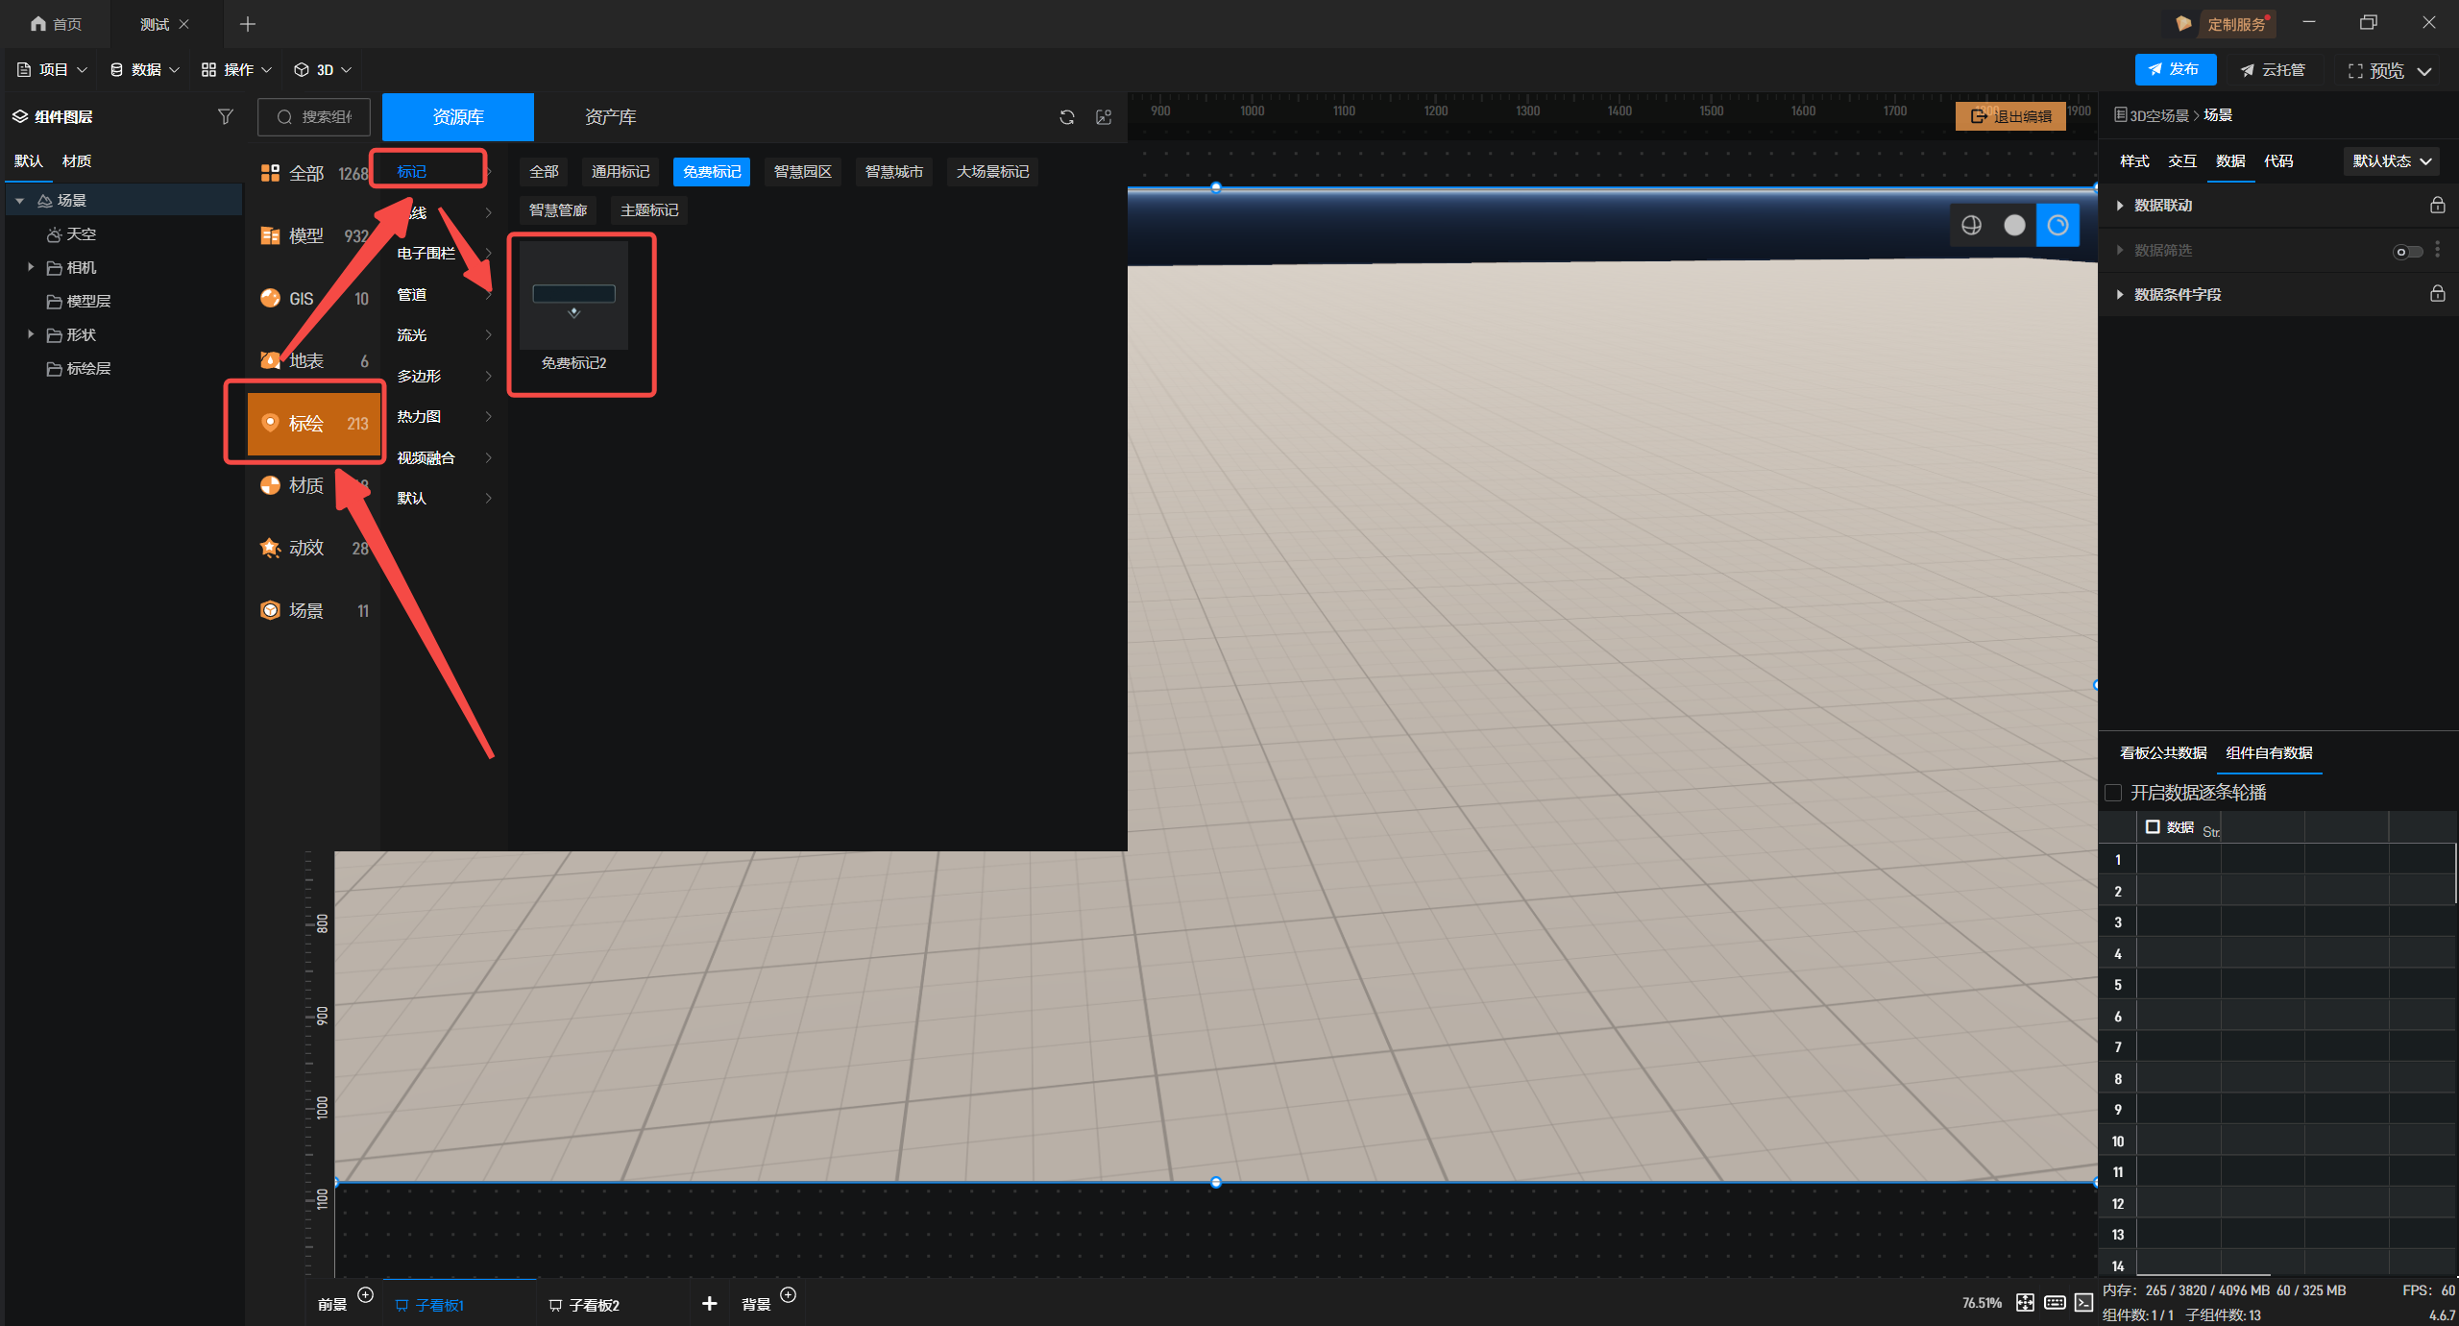
Task: Click the refresh icon in resource library
Action: [x=1066, y=117]
